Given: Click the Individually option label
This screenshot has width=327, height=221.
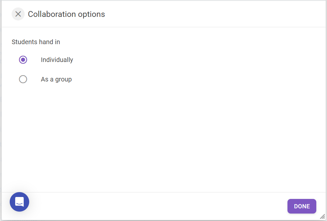Looking at the screenshot, I should pos(57,60).
